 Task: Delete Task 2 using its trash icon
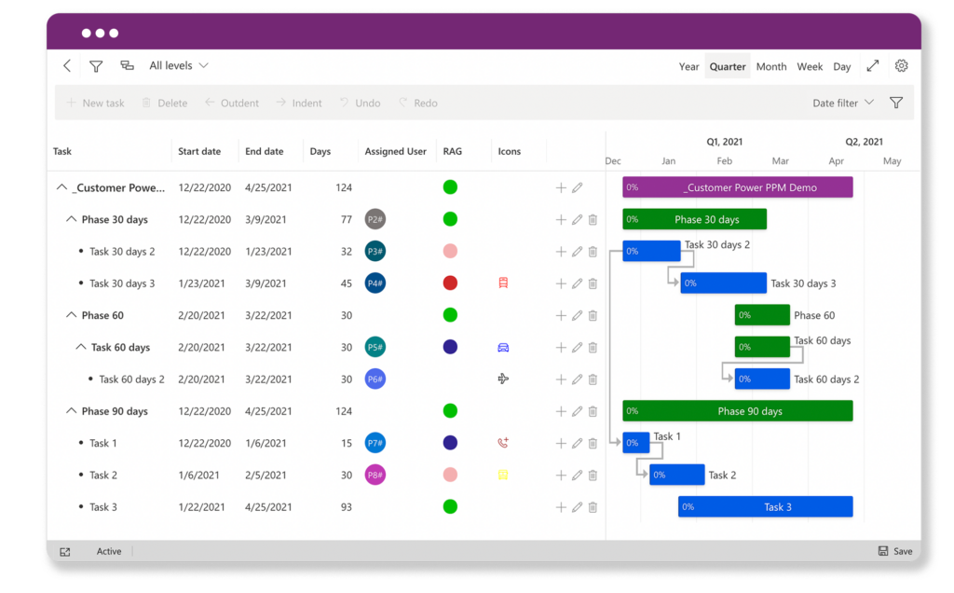click(x=593, y=475)
